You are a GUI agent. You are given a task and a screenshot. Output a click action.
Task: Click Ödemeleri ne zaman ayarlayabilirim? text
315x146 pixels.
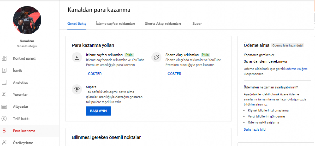click(271, 87)
